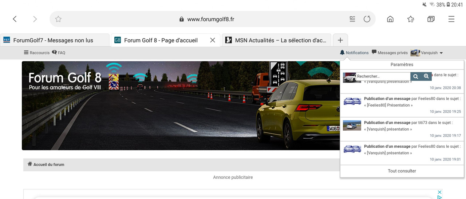Click the 20:41 clock
The image size is (466, 199).
point(457,5)
